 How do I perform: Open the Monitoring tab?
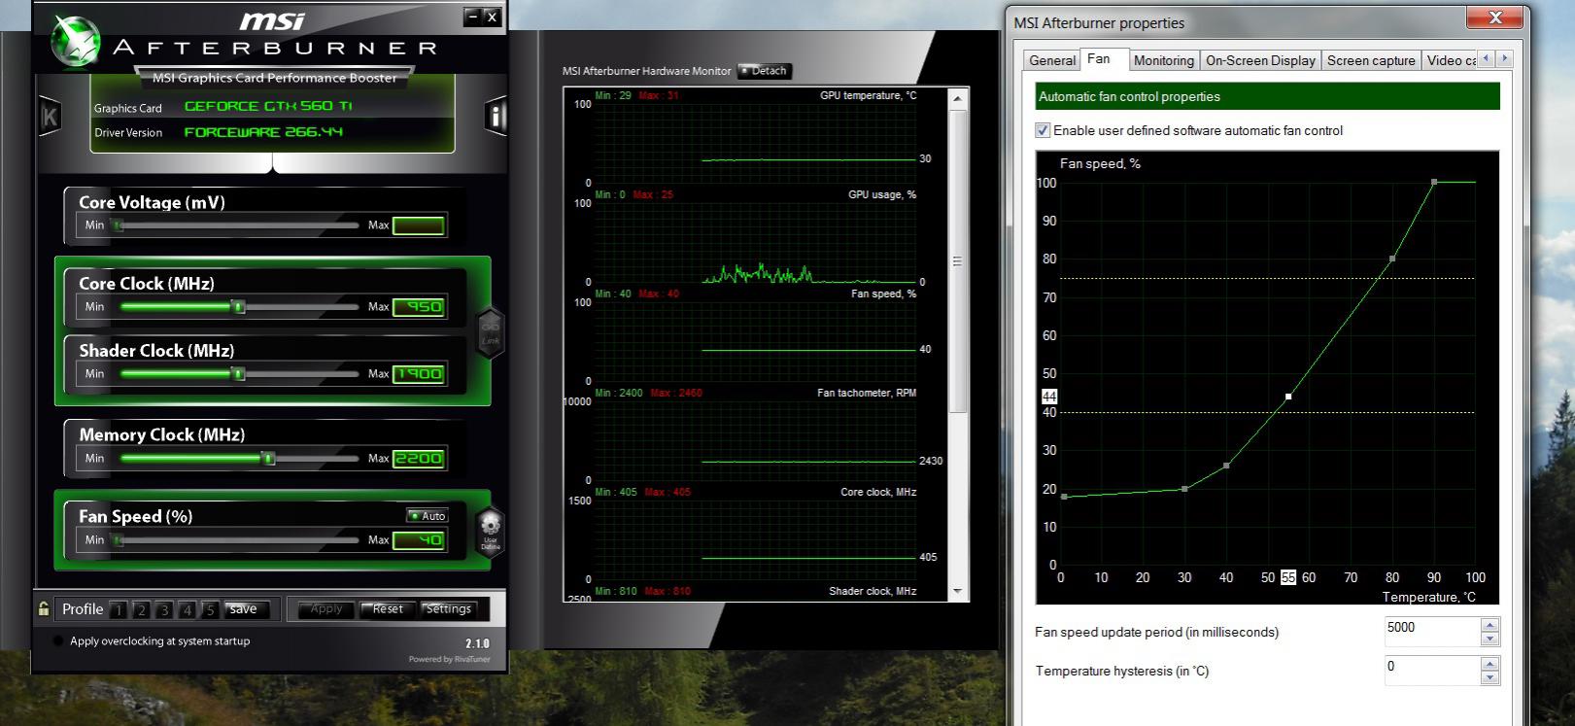[1164, 60]
